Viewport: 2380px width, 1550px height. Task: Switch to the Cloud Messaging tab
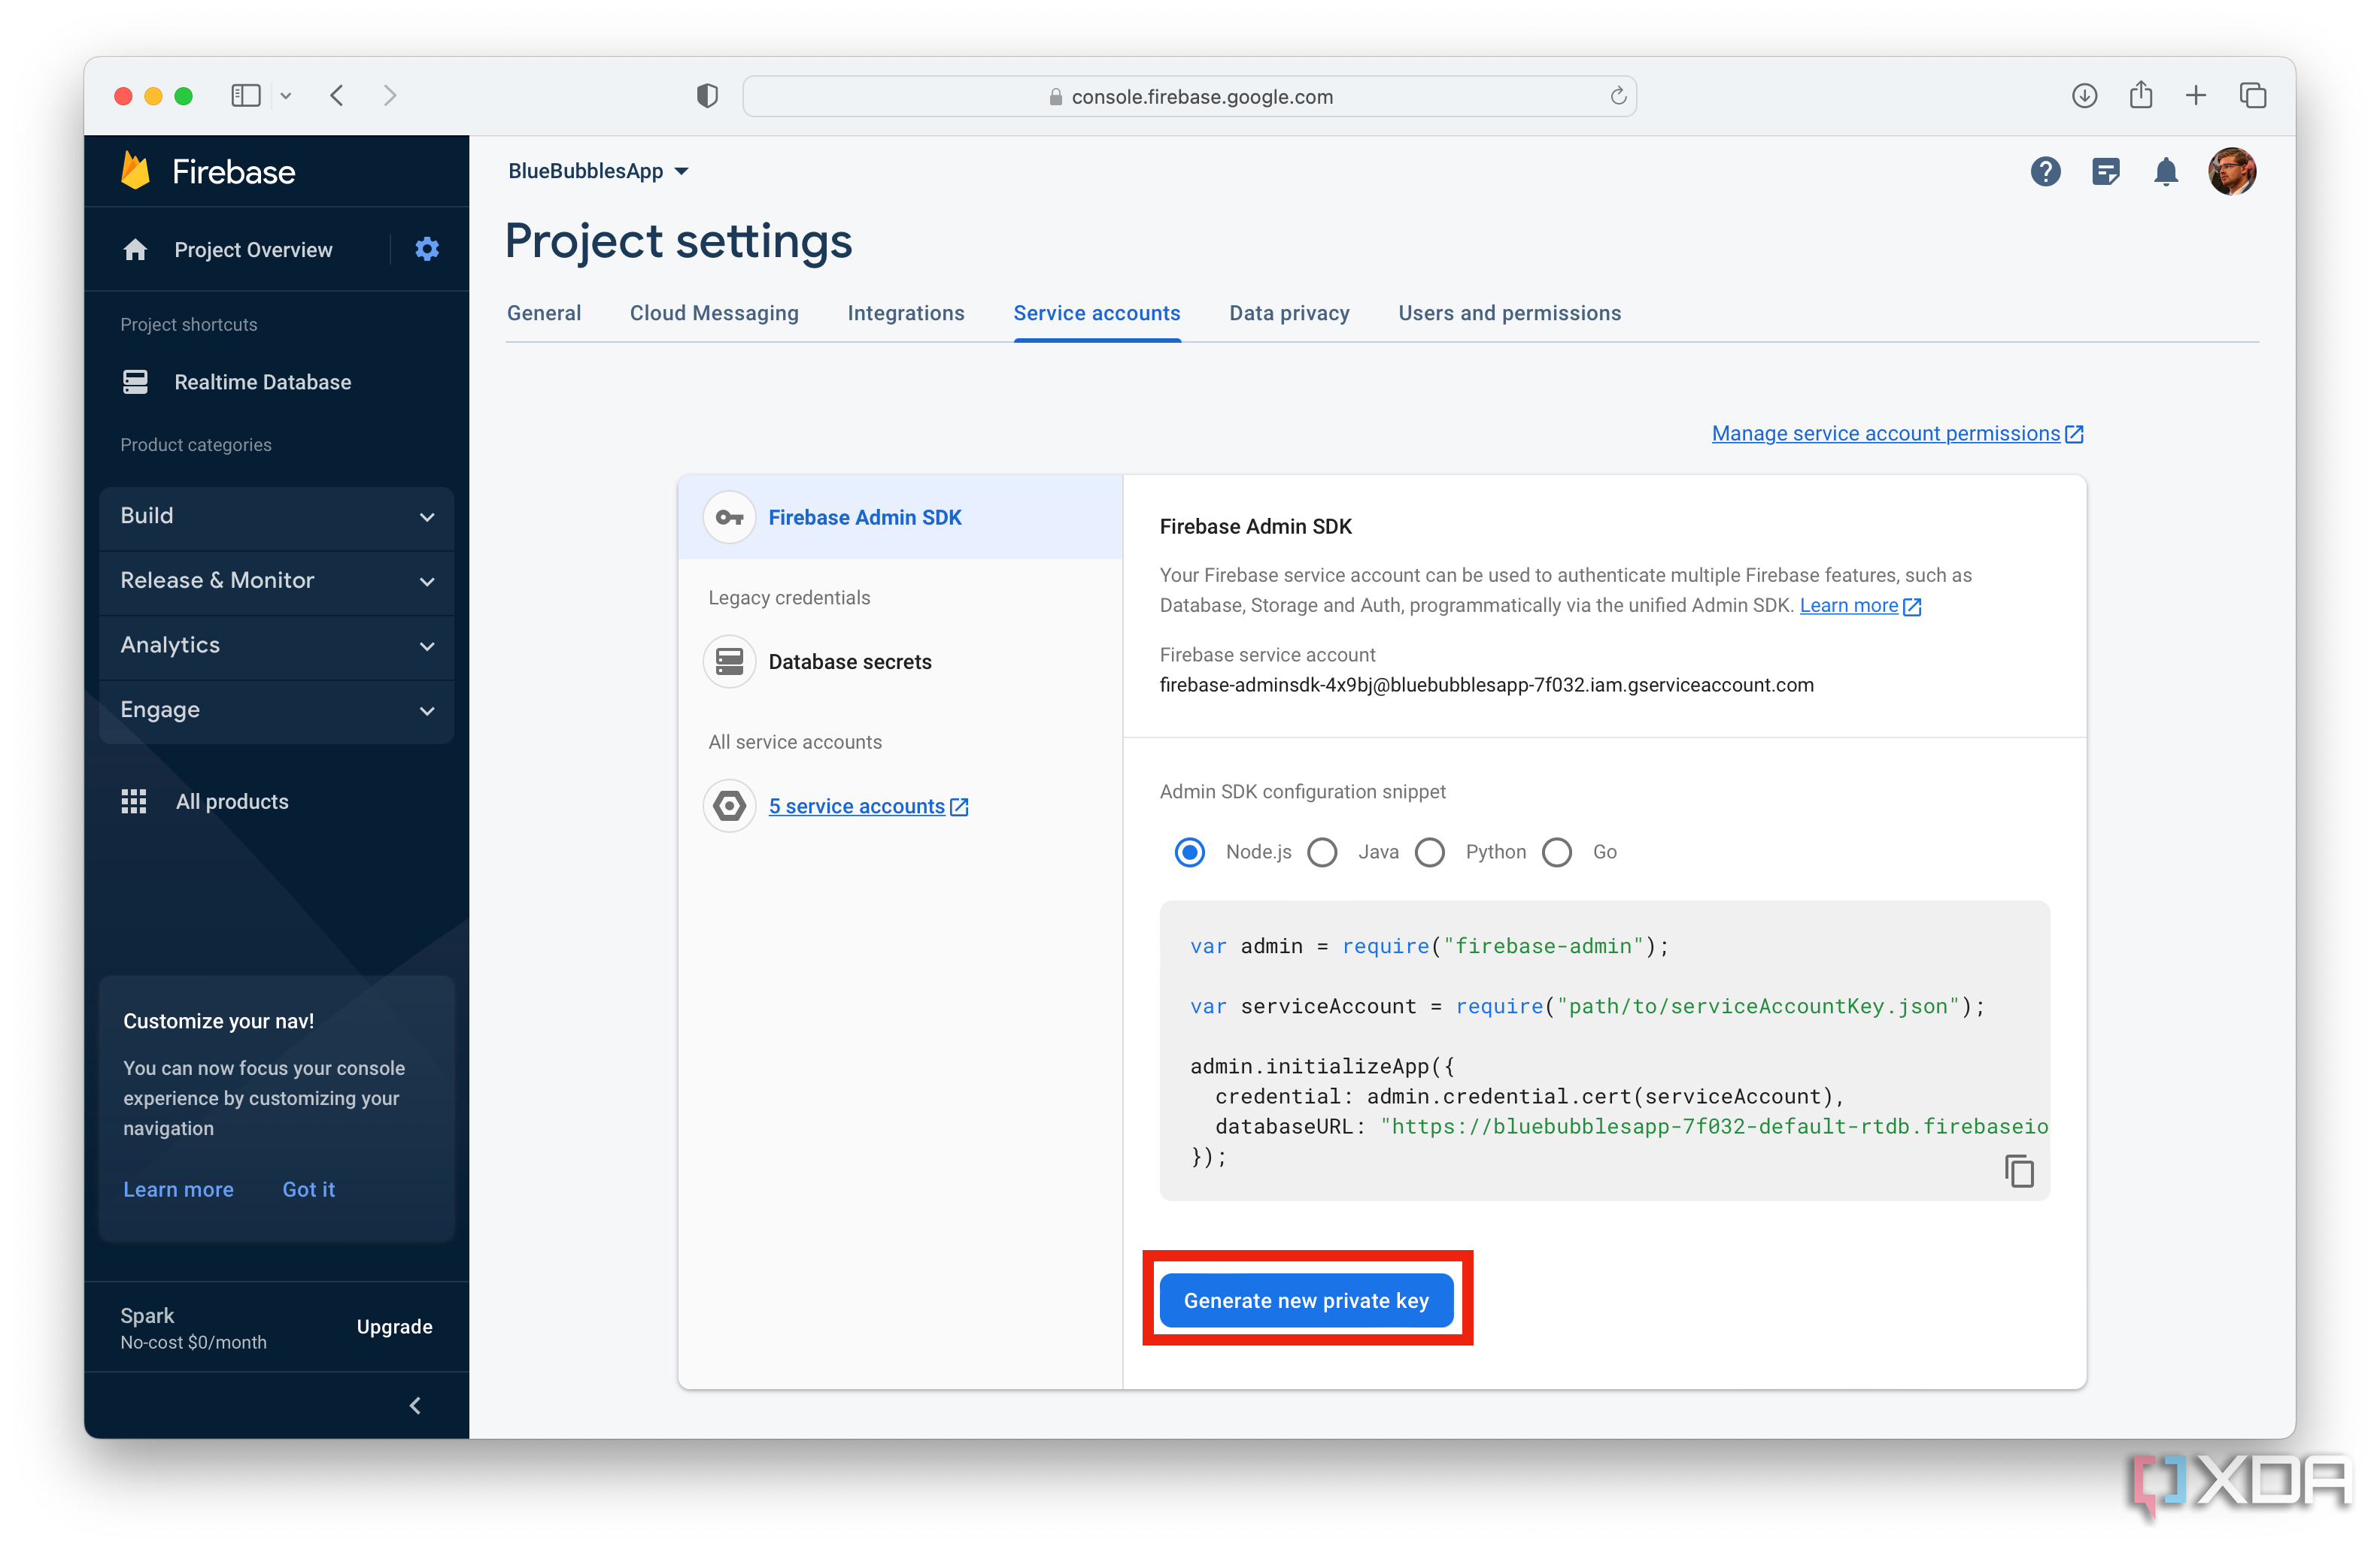point(714,313)
